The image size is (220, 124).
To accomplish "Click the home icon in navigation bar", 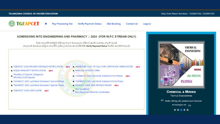I will coord(46,24).
